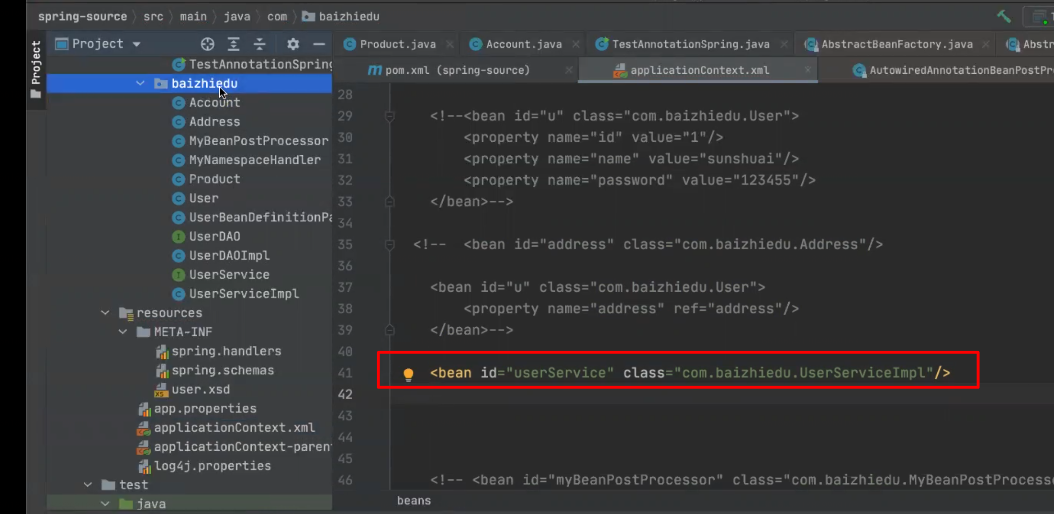This screenshot has height=514, width=1054.
Task: Click the Build hammer icon
Action: (x=1004, y=16)
